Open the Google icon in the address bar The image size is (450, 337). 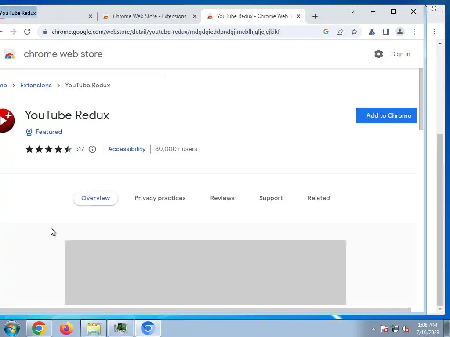pos(326,32)
